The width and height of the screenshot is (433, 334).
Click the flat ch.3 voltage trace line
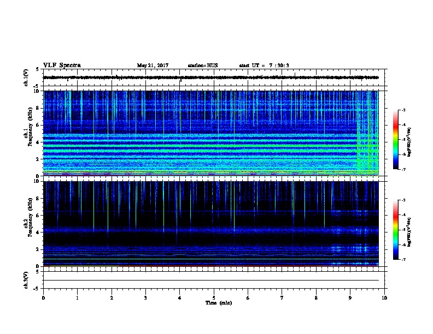[211, 281]
